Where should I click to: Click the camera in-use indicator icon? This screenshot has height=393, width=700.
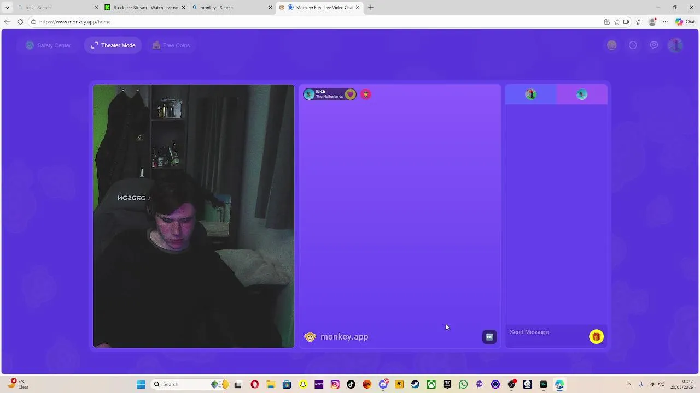[x=626, y=22]
